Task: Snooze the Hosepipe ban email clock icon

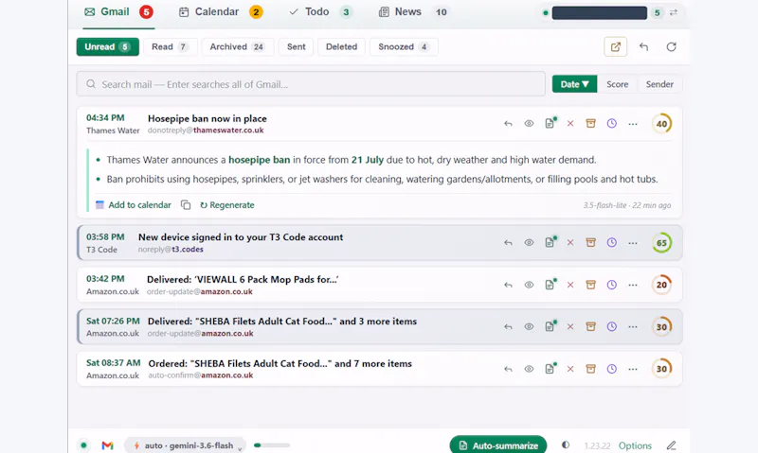Action: [611, 124]
